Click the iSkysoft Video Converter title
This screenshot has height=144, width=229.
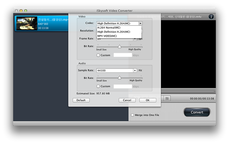click(114, 11)
